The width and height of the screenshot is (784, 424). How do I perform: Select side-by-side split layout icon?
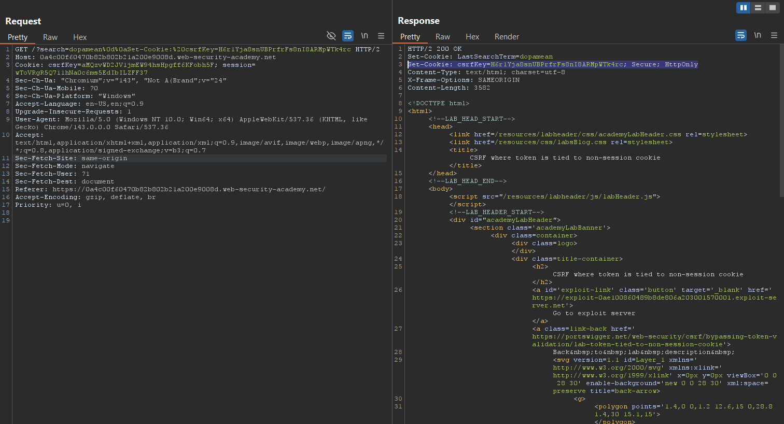pos(744,7)
